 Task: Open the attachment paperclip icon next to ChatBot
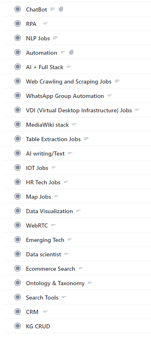click(61, 9)
